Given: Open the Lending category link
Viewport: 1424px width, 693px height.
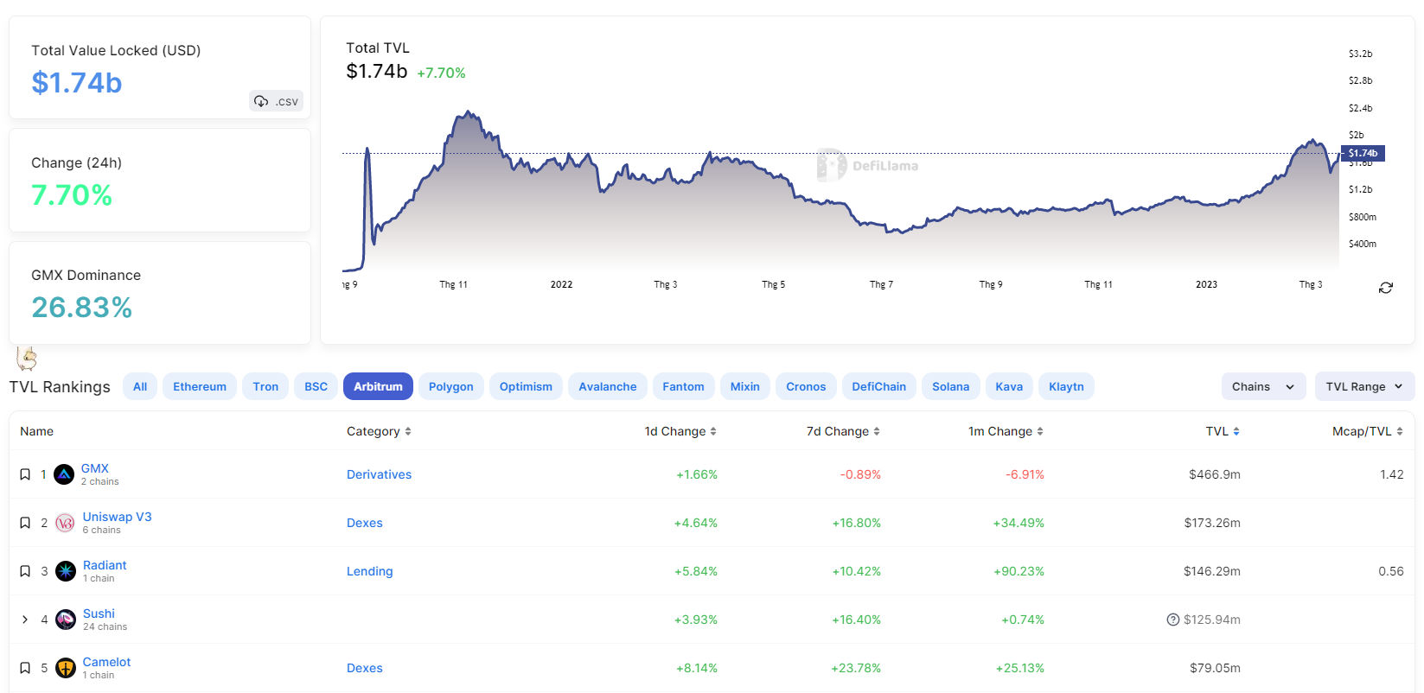Looking at the screenshot, I should 370,571.
